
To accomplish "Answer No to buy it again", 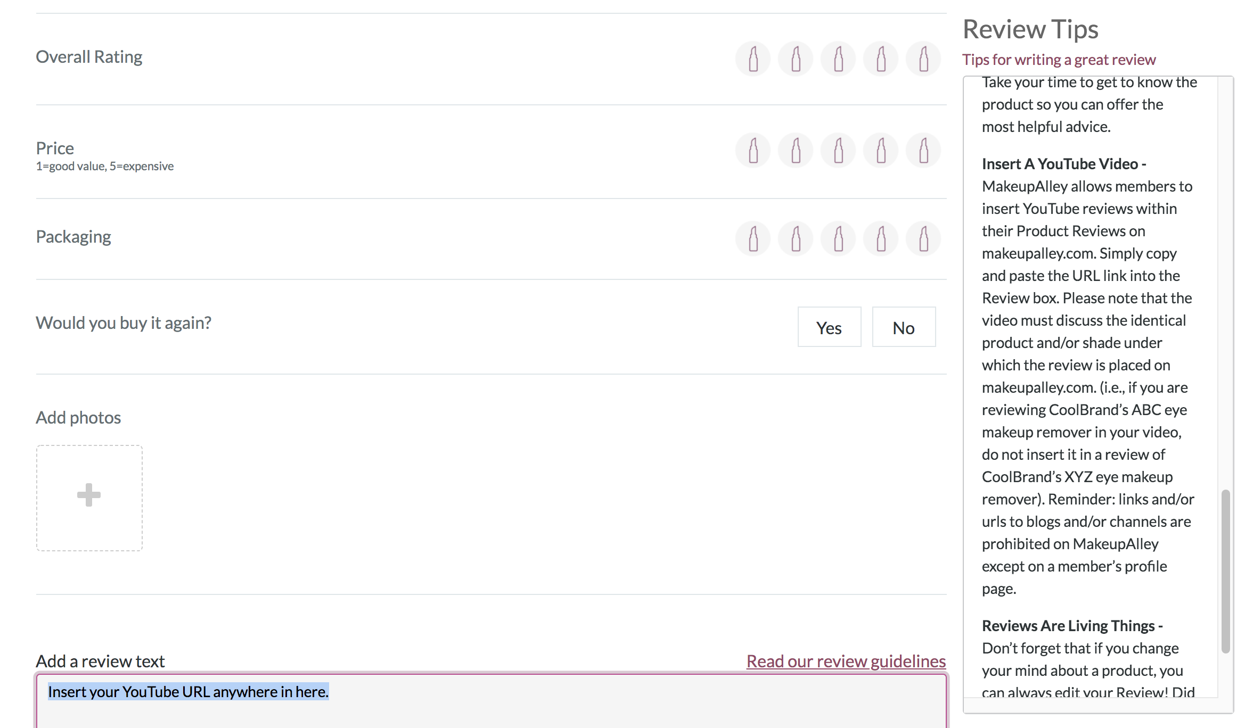I will 904,327.
